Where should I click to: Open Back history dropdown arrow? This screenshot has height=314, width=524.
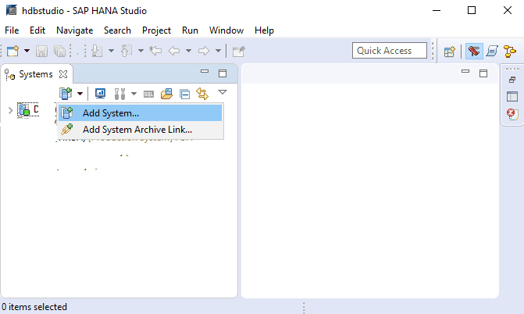188,52
